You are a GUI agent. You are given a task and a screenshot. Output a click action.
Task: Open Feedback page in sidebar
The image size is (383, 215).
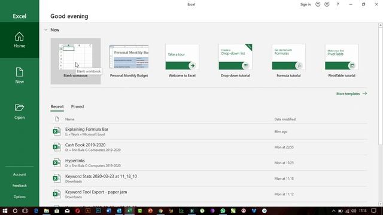[19, 186]
